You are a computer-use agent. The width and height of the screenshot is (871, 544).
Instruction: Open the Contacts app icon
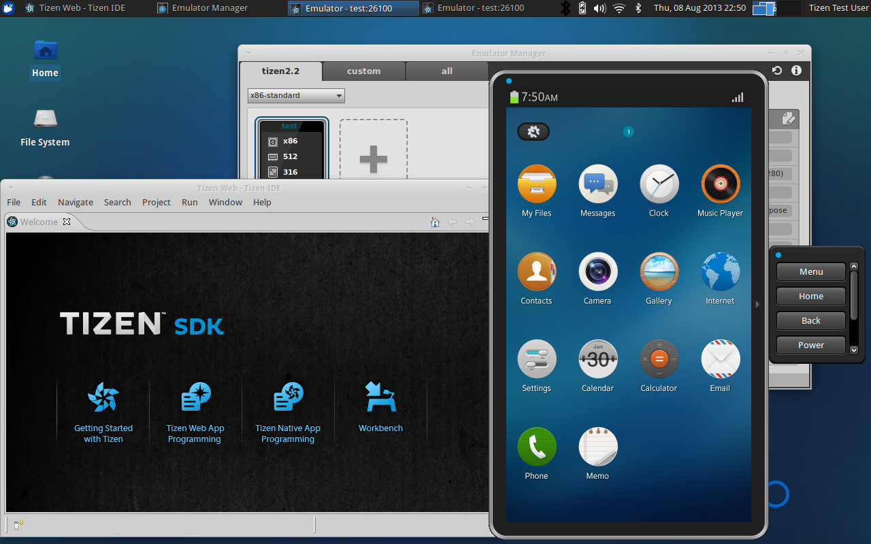tap(537, 272)
